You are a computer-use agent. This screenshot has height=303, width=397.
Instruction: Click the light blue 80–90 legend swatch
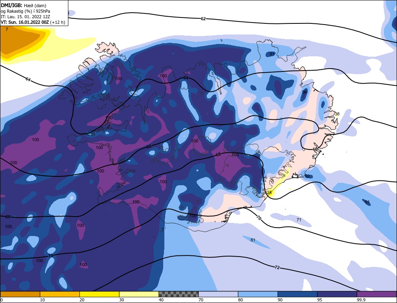(258, 294)
